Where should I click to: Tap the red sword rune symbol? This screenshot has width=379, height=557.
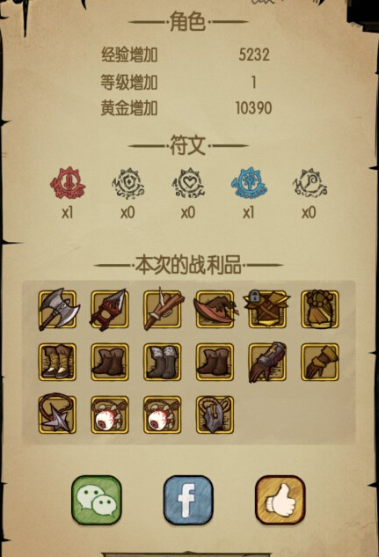coord(68,183)
